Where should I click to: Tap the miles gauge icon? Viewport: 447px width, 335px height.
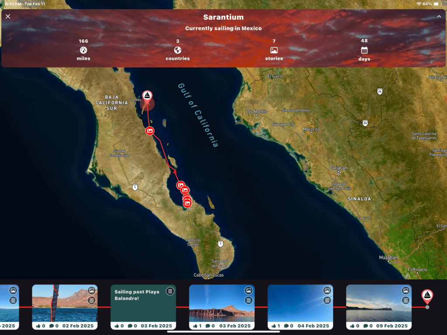tap(83, 50)
